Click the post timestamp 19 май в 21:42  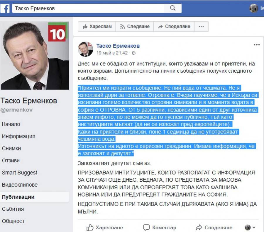[112, 53]
